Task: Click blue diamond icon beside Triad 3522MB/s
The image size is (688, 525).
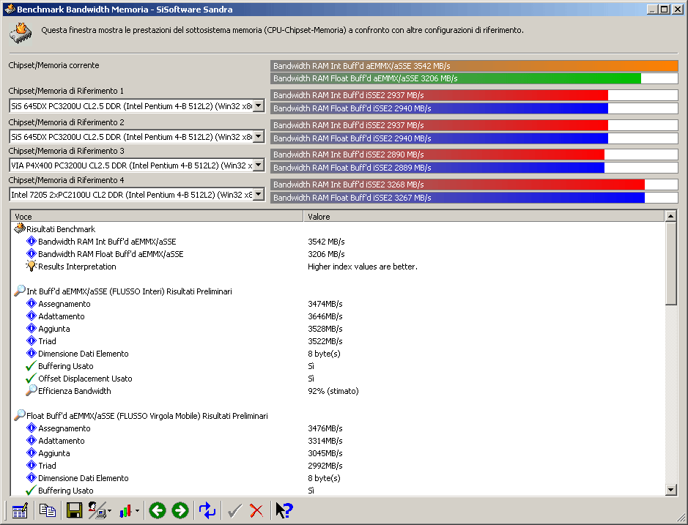Action: (x=32, y=340)
